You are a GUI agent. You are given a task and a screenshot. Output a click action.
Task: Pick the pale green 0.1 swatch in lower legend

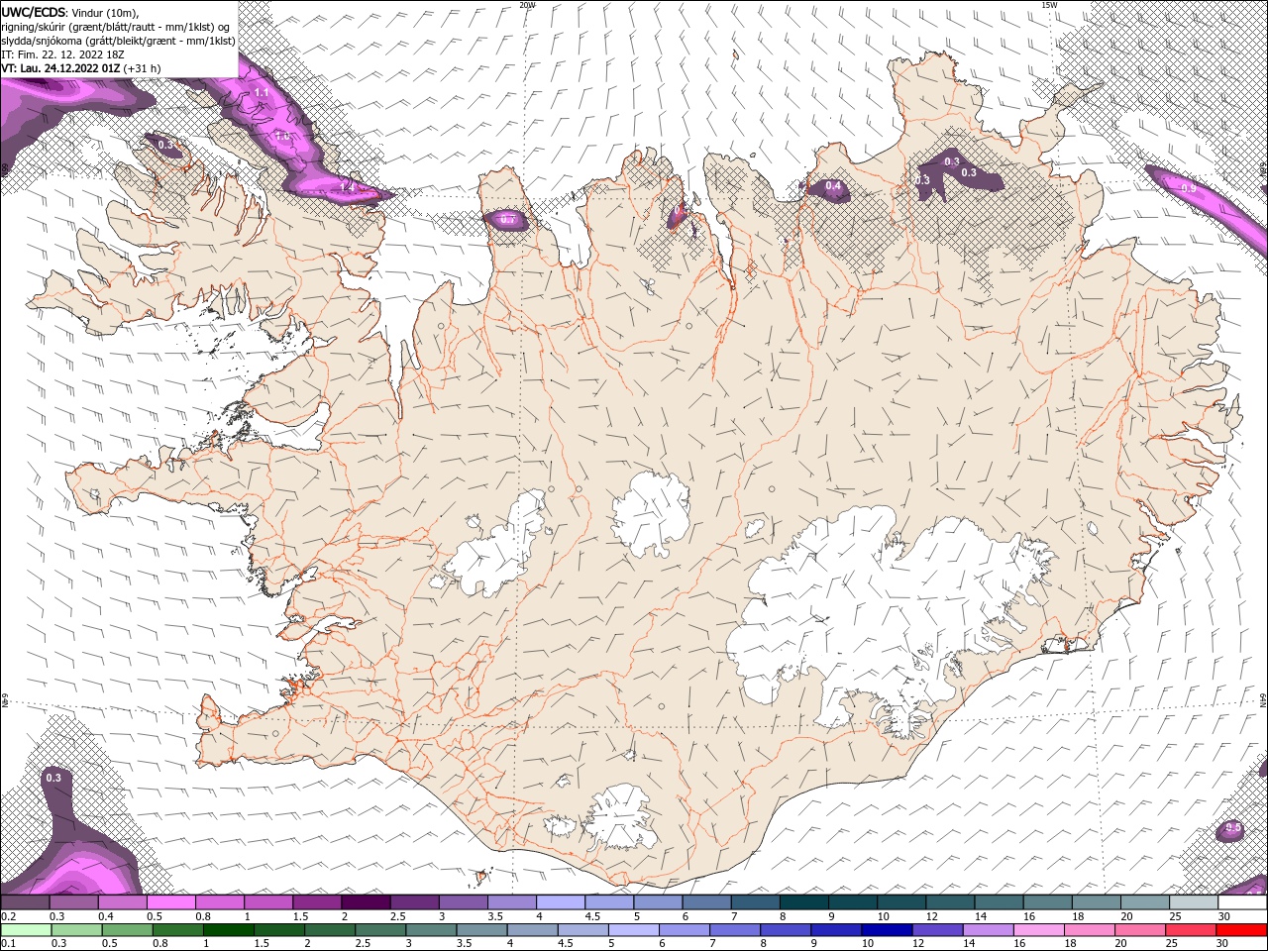pos(25,929)
